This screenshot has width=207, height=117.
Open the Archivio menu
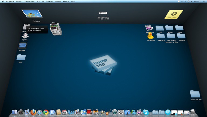click(19, 1)
